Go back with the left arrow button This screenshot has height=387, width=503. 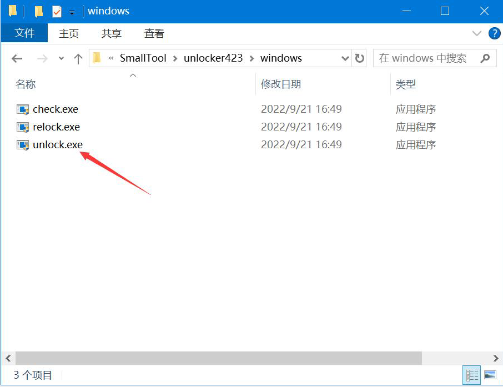pyautogui.click(x=17, y=58)
